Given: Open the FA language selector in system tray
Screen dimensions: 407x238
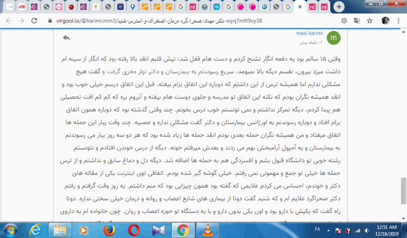Looking at the screenshot, I should (317, 230).
